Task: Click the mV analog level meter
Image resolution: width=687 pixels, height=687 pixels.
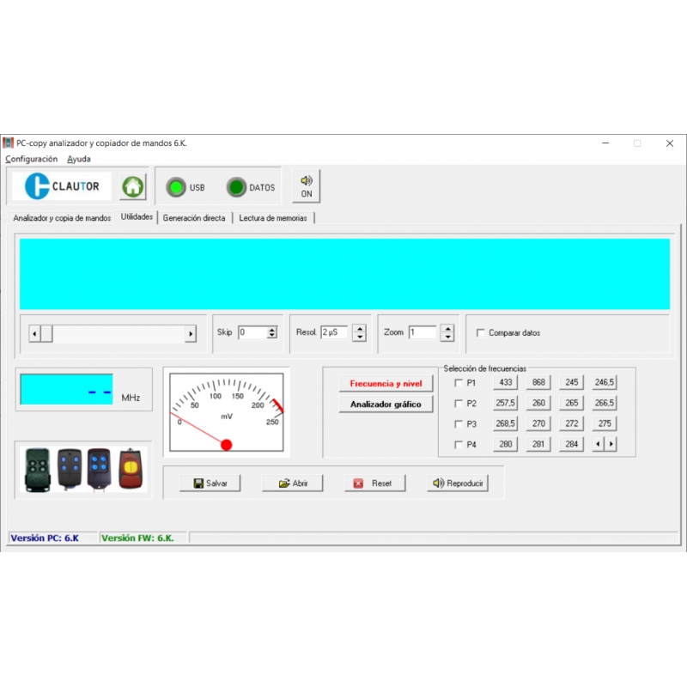Action: [x=227, y=412]
